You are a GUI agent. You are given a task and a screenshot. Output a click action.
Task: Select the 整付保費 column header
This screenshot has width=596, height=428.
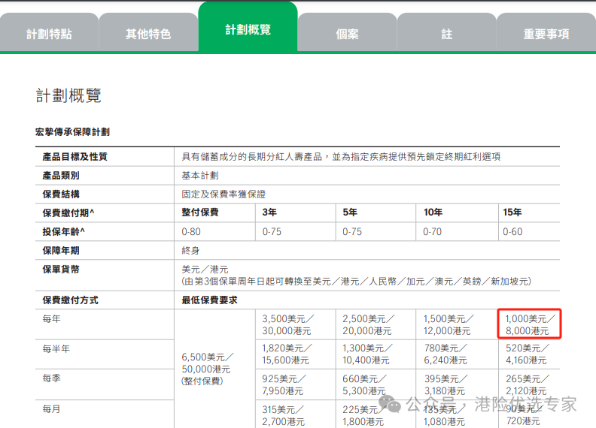(200, 212)
